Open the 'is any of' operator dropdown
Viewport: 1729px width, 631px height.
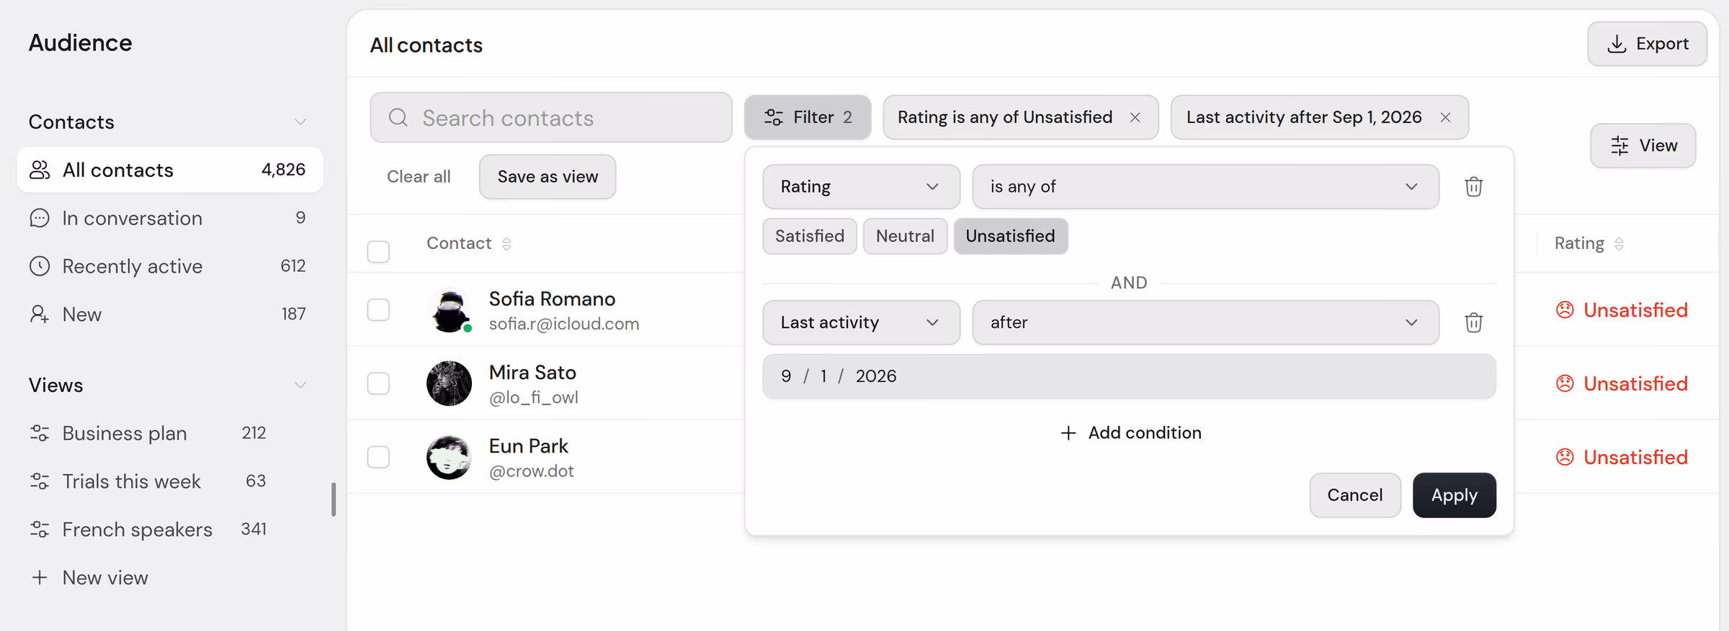pos(1205,187)
